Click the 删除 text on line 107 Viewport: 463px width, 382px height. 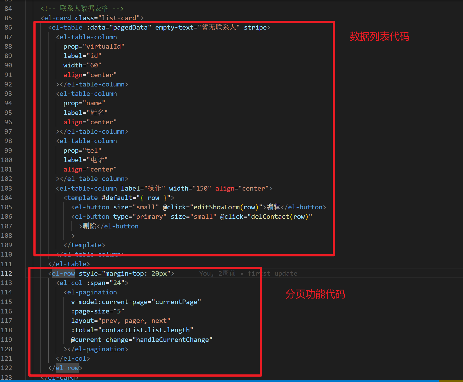[90, 226]
